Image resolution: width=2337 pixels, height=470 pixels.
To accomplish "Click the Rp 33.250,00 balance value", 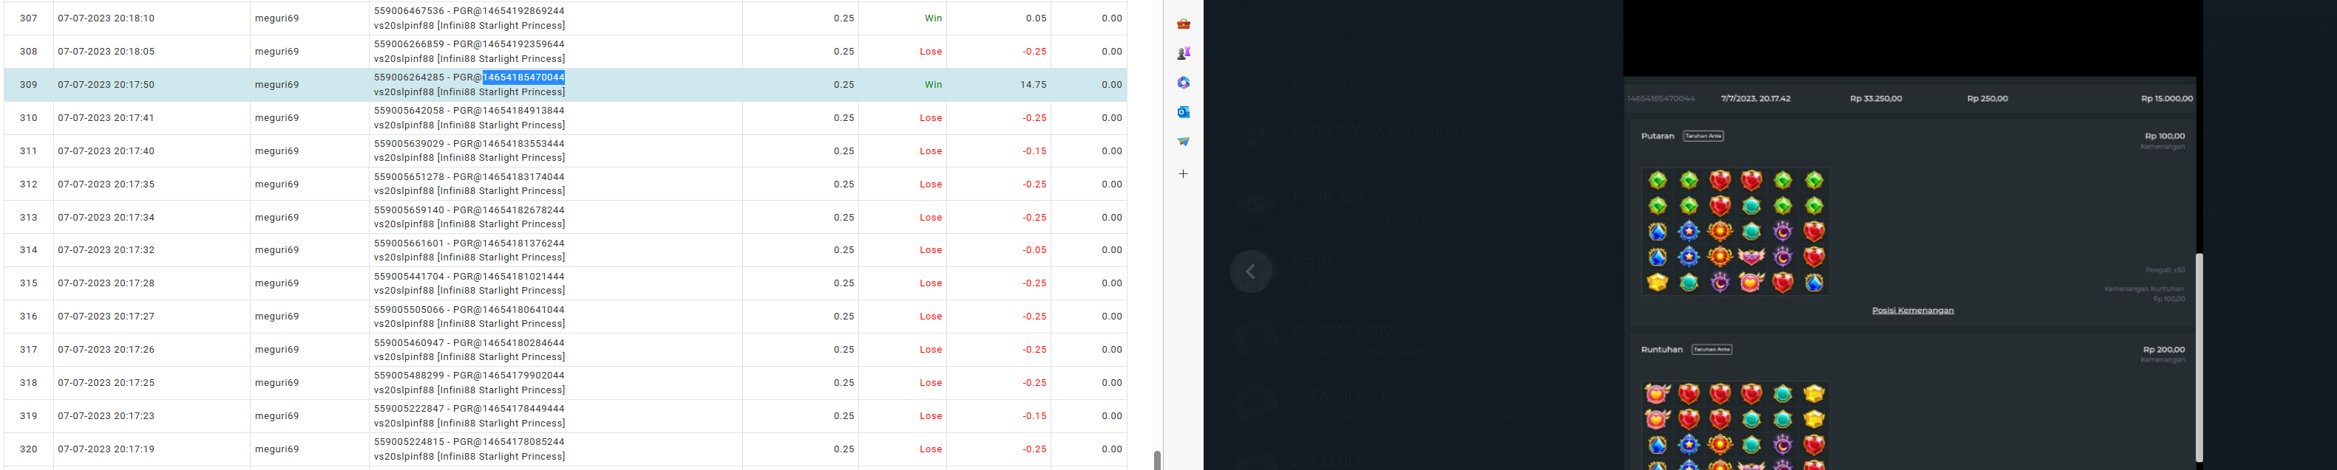I will click(x=1876, y=98).
